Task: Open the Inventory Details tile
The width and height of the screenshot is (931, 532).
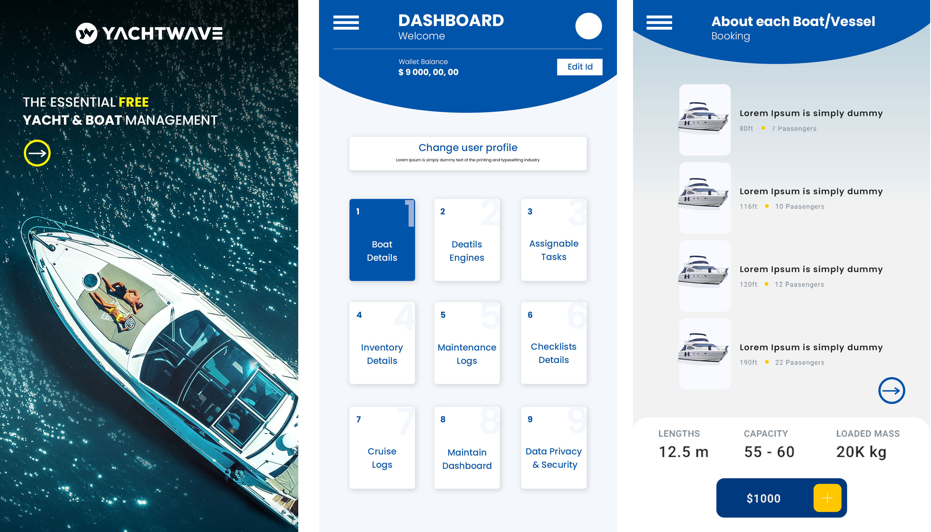Action: (382, 343)
